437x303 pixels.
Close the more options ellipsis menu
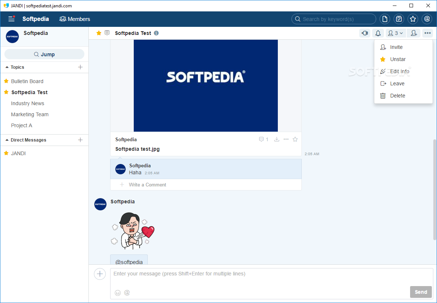point(427,33)
